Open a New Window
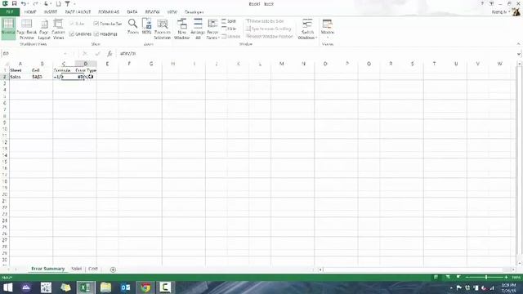The image size is (523, 294). 181,29
